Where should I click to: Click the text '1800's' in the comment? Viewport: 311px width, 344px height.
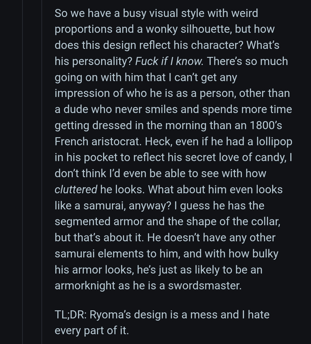point(270,125)
